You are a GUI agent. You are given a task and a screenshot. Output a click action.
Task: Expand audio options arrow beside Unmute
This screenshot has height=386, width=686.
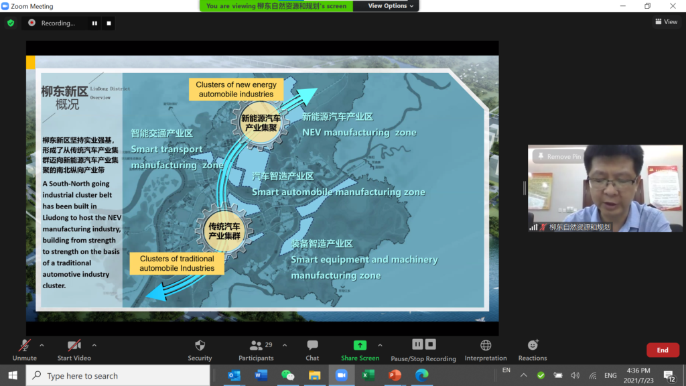pyautogui.click(x=42, y=345)
